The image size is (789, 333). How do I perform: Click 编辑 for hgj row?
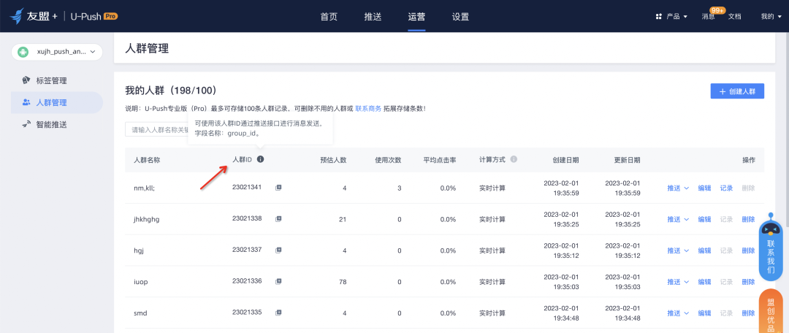[x=704, y=250]
